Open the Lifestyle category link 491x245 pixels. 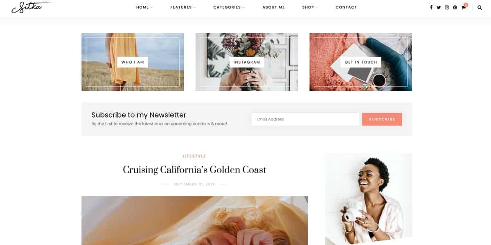click(194, 156)
